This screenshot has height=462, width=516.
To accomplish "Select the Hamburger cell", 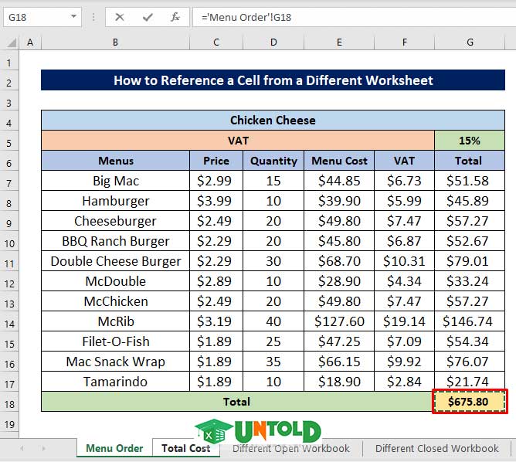I will click(116, 201).
